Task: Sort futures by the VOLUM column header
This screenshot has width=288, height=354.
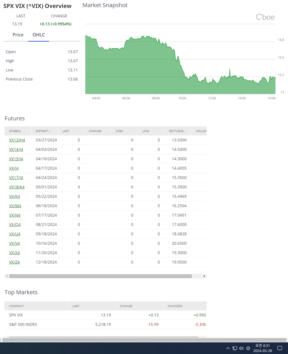Action: point(199,131)
